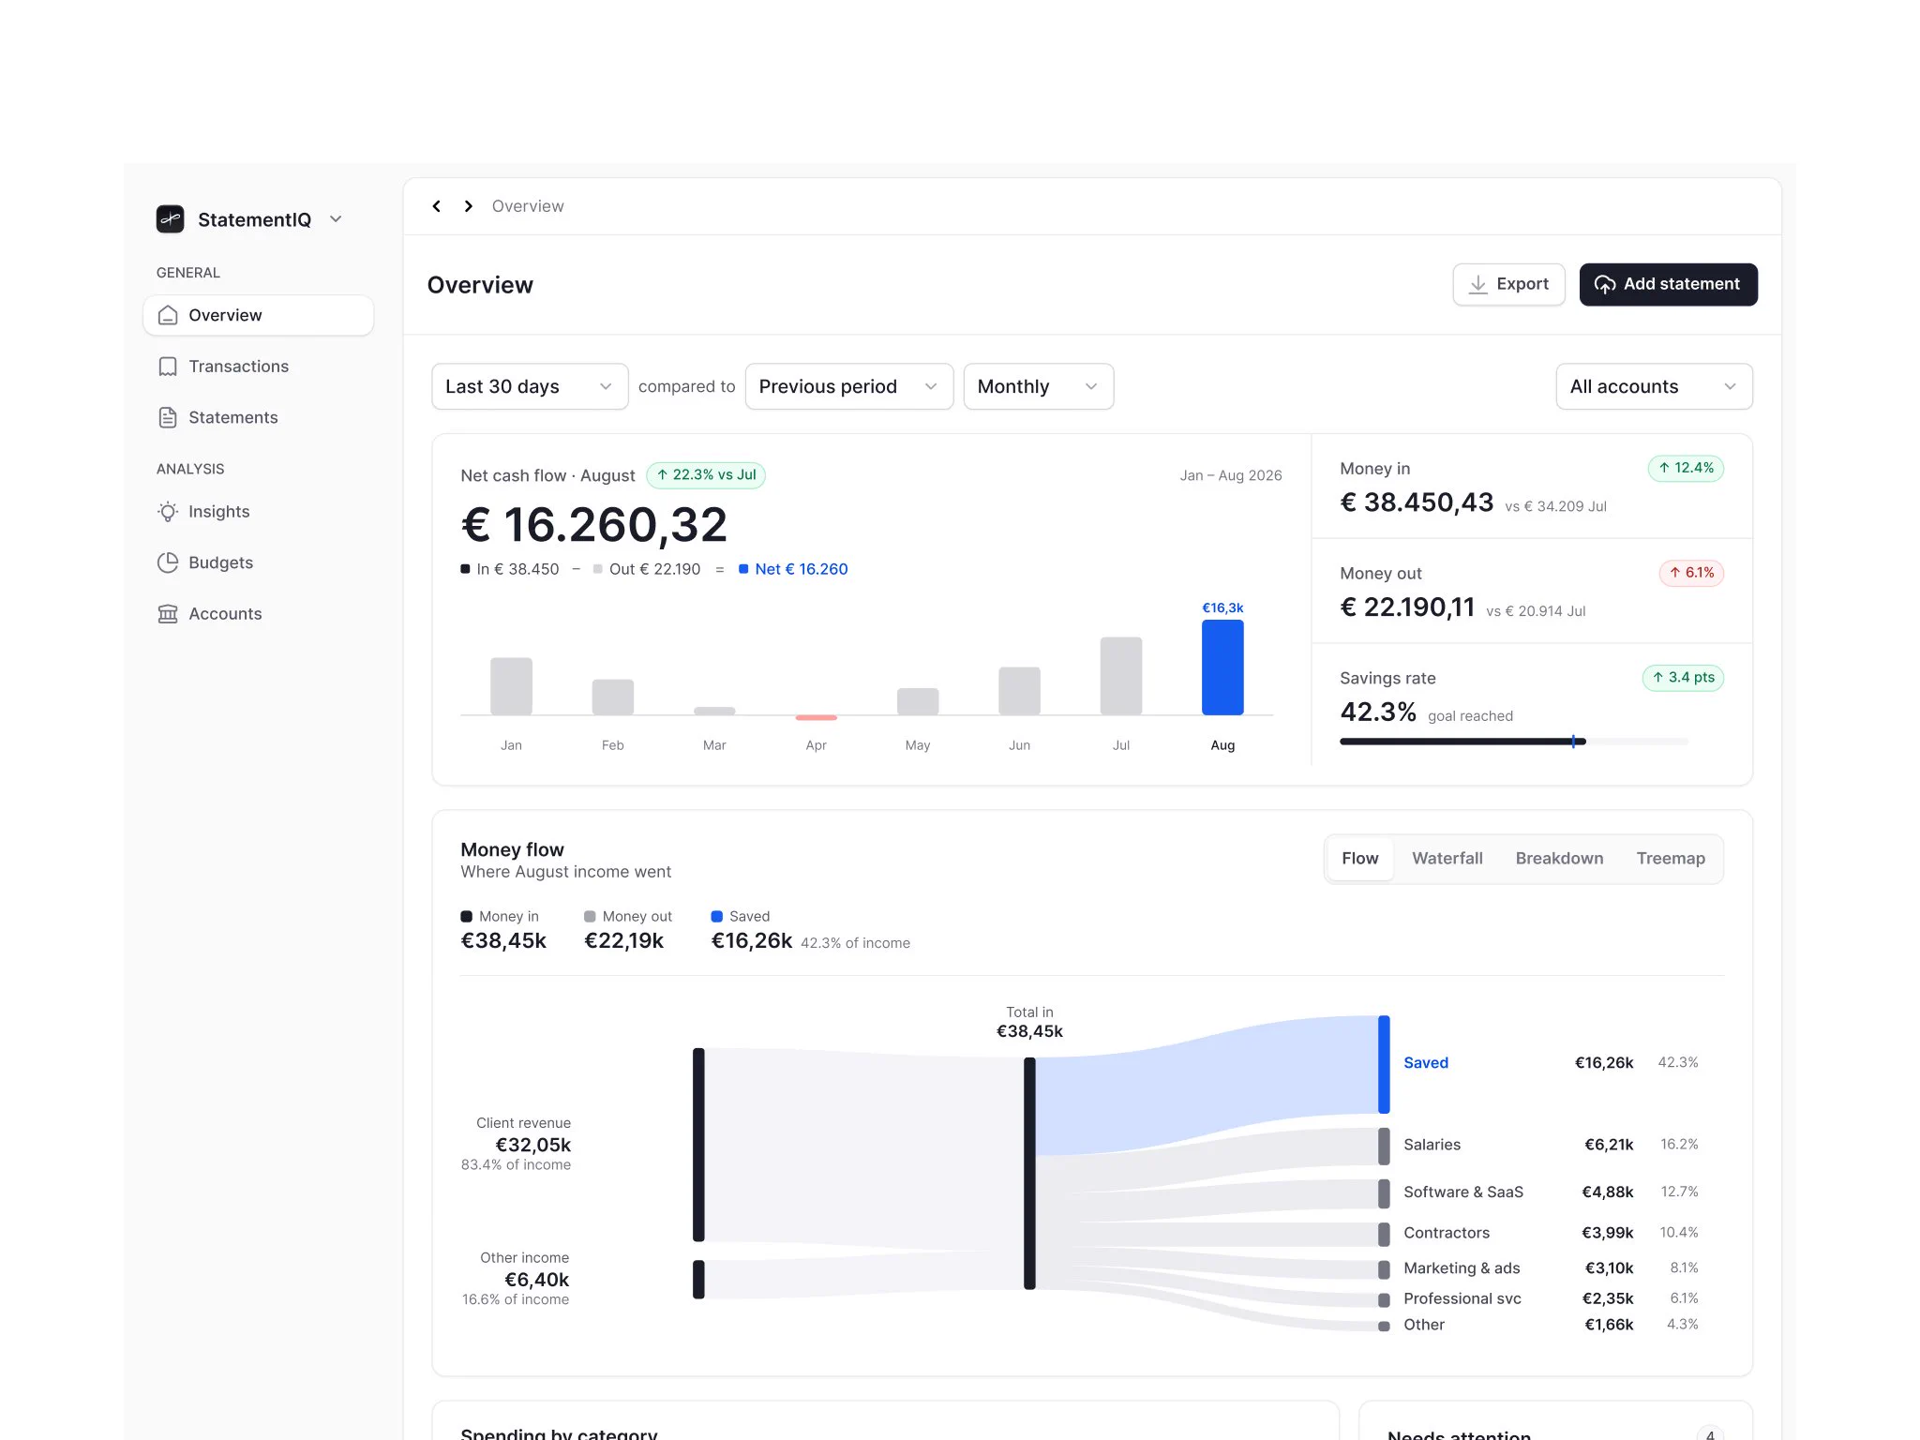Open Transactions in the sidebar
The height and width of the screenshot is (1440, 1920).
click(x=258, y=367)
